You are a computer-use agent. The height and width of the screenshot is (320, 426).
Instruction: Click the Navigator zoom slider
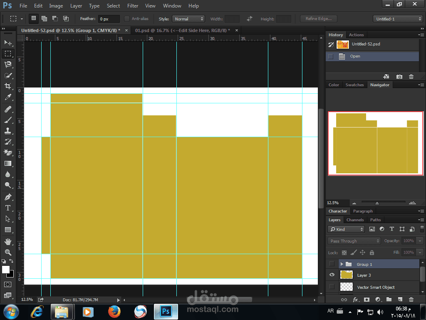pyautogui.click(x=377, y=203)
